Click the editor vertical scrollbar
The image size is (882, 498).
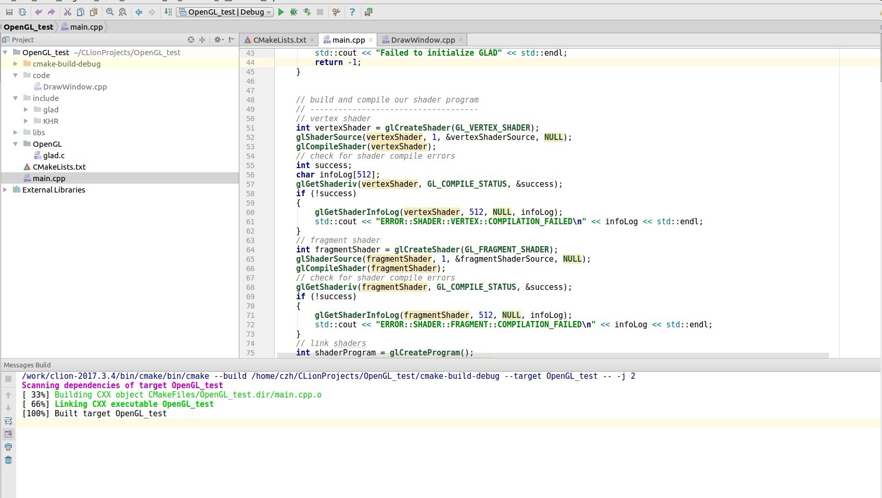click(880, 66)
